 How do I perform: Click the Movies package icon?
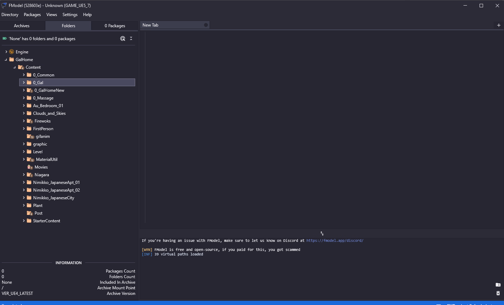[x=30, y=167]
